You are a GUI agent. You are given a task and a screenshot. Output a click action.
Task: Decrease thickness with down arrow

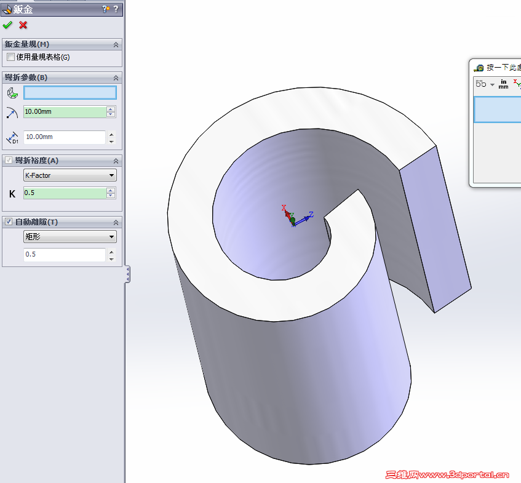click(x=112, y=142)
